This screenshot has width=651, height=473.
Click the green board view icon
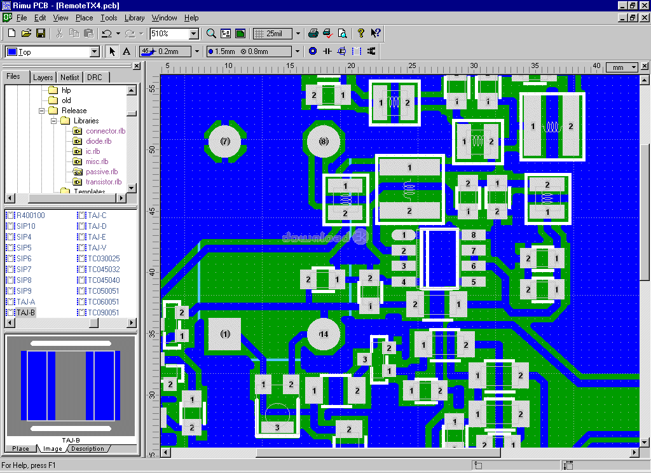240,33
